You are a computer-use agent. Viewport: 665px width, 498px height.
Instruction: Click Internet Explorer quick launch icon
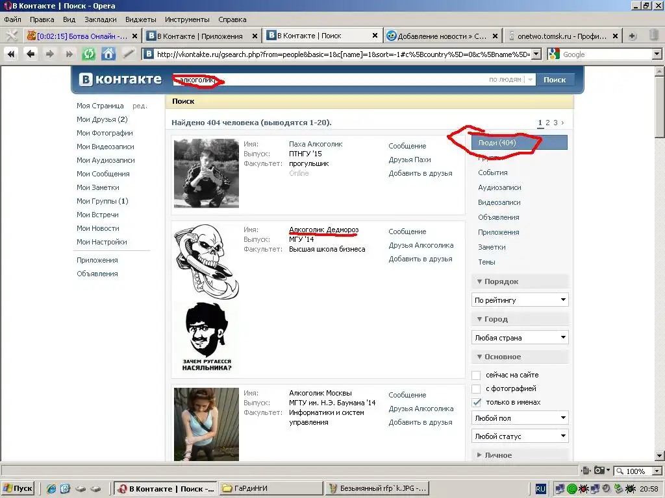pyautogui.click(x=51, y=488)
